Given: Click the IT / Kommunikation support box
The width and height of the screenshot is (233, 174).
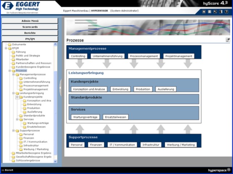Looking at the screenshot, I should click(122, 145).
